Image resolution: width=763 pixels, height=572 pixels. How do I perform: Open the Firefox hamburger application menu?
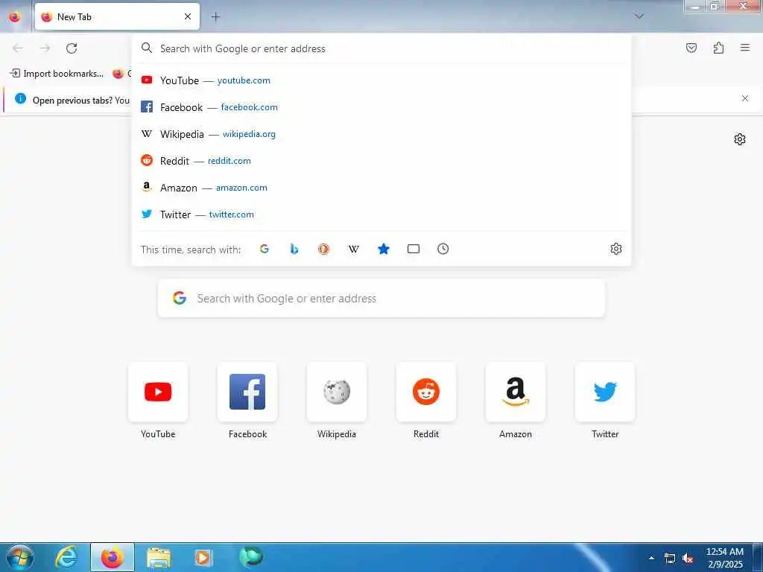745,48
